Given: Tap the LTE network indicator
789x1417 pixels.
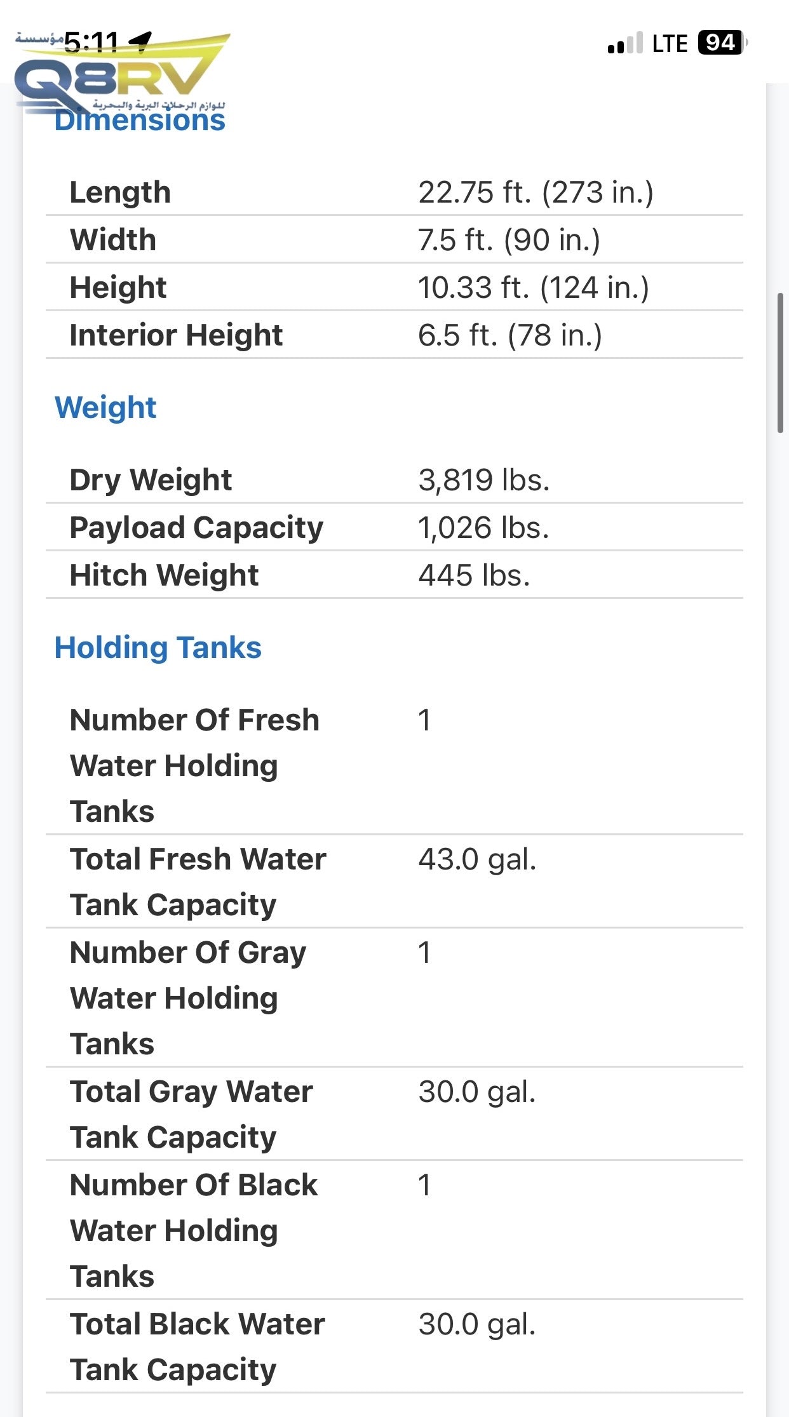Looking at the screenshot, I should (x=670, y=44).
